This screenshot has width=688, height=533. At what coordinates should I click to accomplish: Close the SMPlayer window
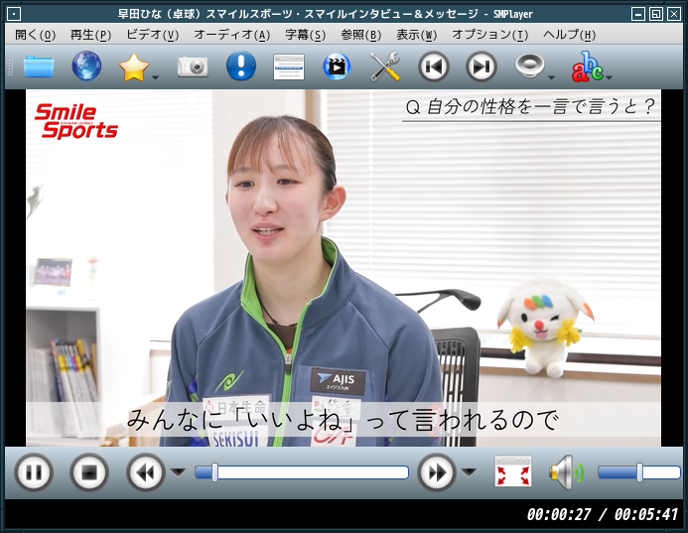point(674,15)
